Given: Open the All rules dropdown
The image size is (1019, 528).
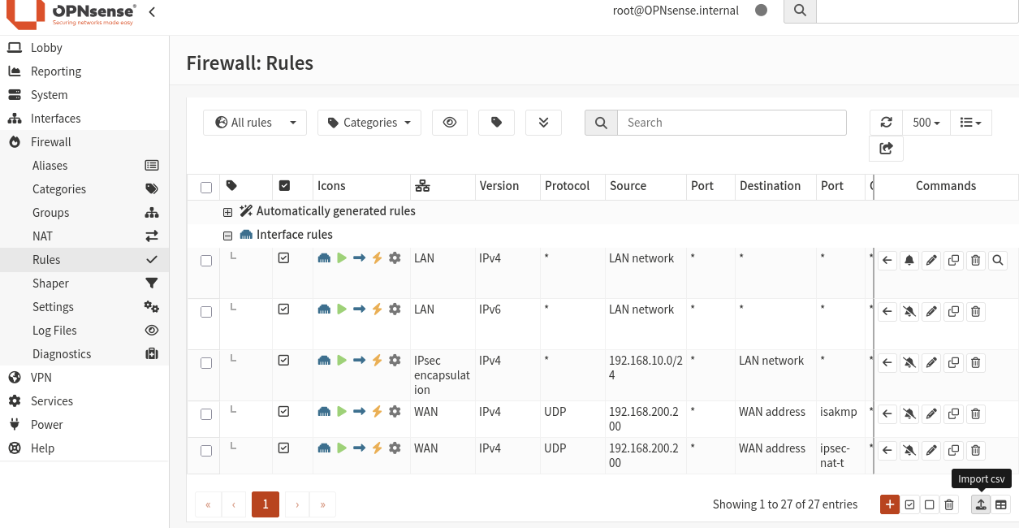Looking at the screenshot, I should coord(255,123).
